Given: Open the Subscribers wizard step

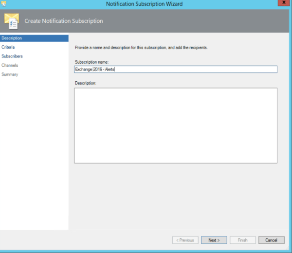Looking at the screenshot, I should (12, 56).
